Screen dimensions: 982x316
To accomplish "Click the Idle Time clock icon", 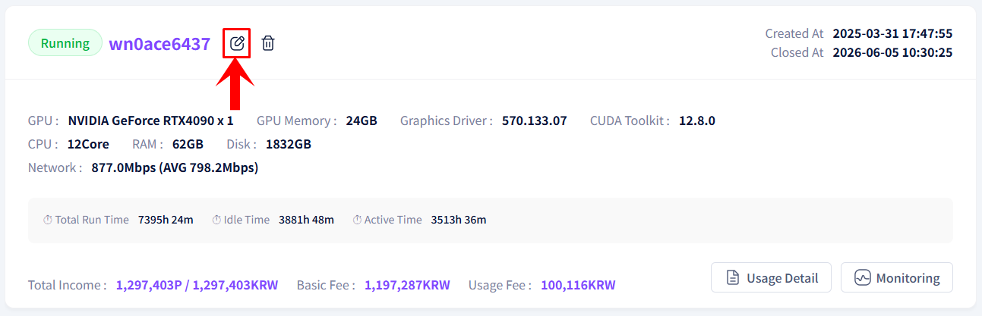I will click(x=216, y=220).
